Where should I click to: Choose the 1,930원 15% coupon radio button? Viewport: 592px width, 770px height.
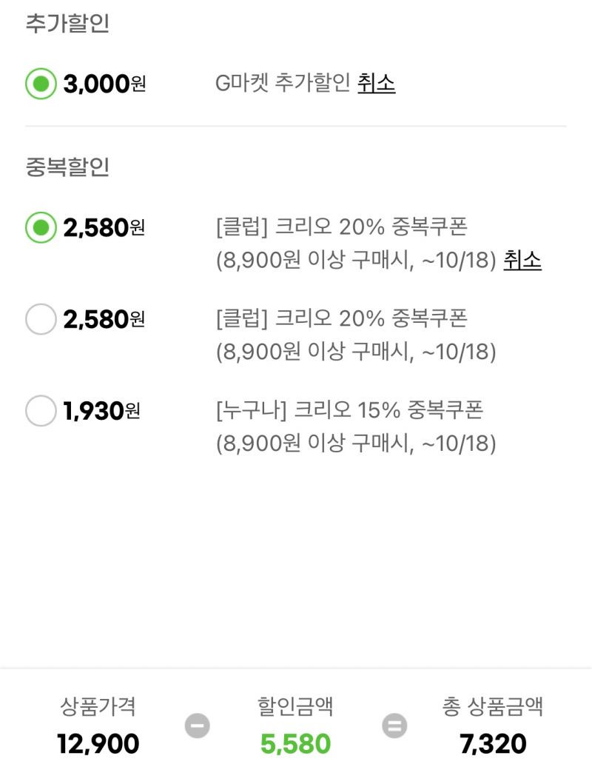[41, 410]
